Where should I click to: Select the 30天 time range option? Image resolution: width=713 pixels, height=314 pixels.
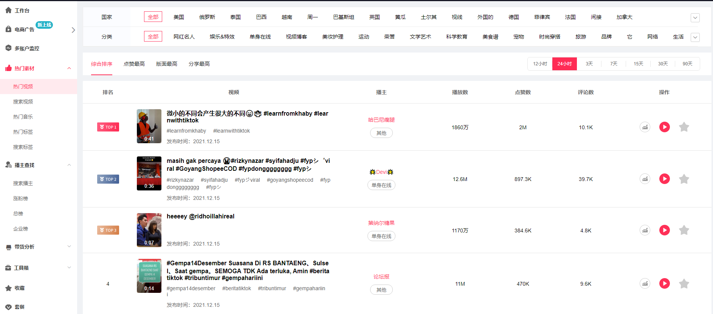662,64
